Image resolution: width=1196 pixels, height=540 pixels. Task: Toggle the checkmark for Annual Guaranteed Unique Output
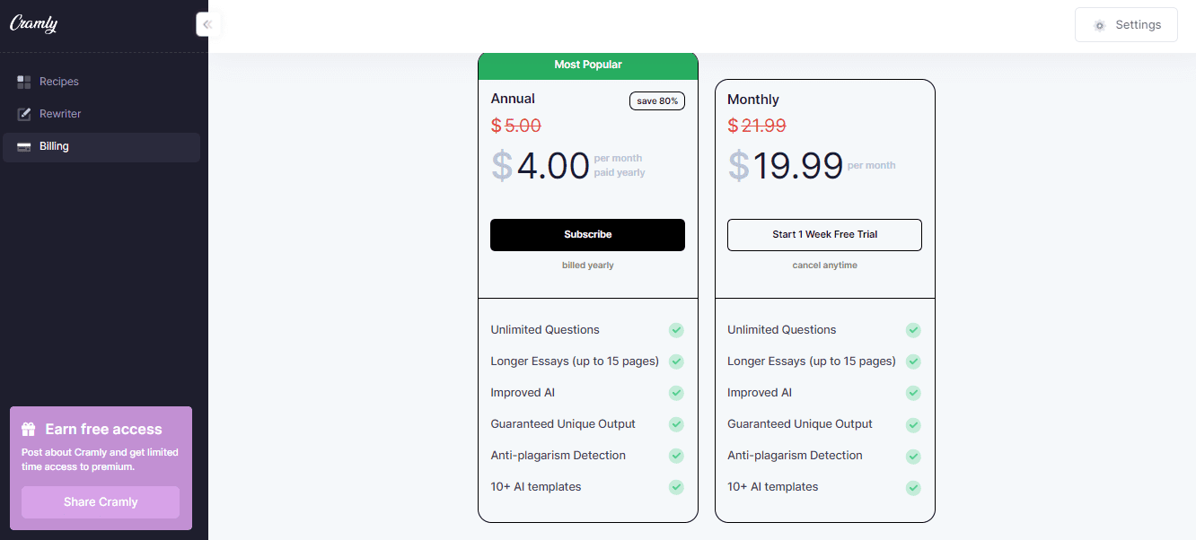[x=676, y=424]
